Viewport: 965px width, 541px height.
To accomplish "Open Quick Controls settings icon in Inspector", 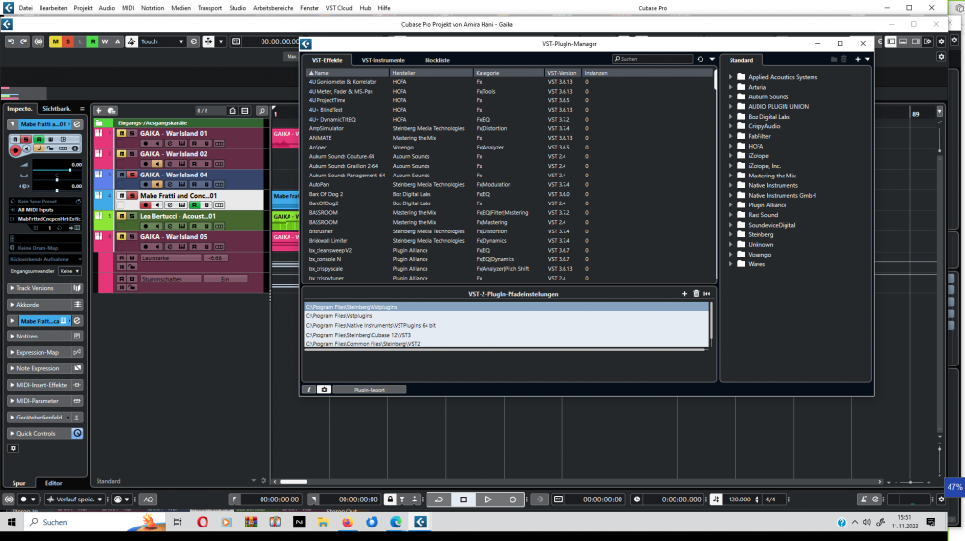I will point(77,433).
